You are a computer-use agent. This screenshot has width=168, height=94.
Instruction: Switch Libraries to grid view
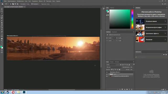[164, 55]
